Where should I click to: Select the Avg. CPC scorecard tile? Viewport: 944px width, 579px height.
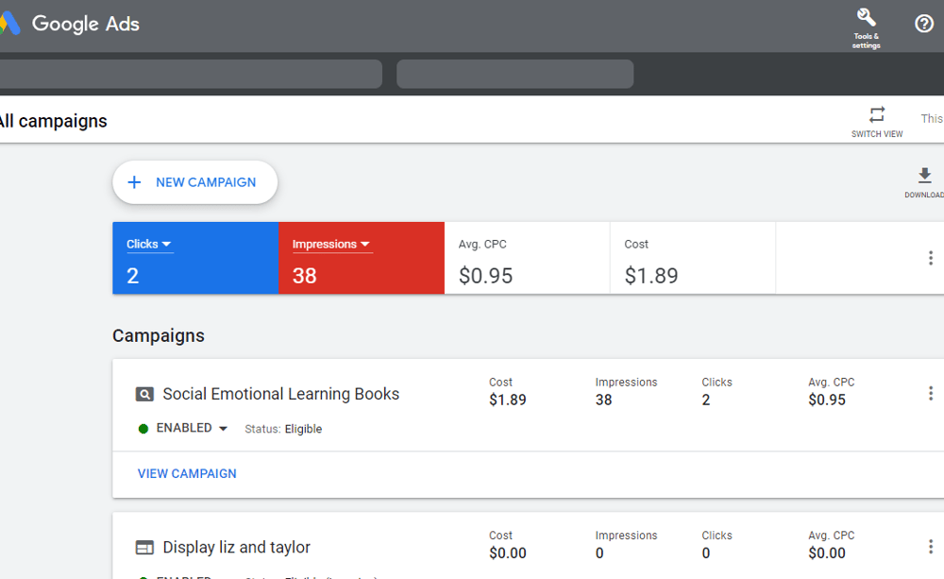coord(527,258)
